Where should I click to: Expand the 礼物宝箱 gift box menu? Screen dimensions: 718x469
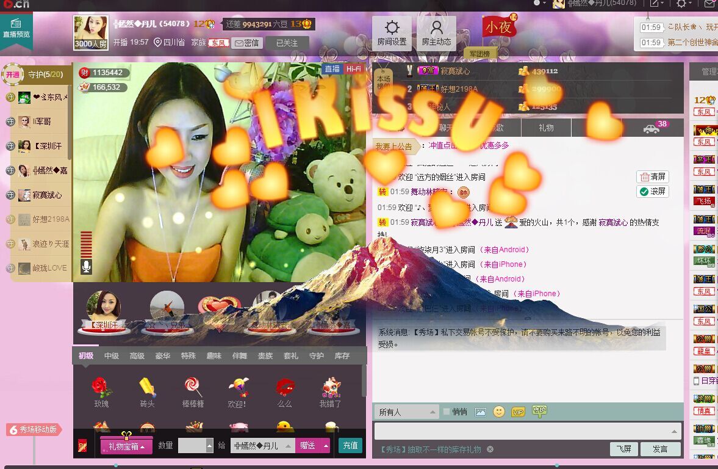click(126, 446)
